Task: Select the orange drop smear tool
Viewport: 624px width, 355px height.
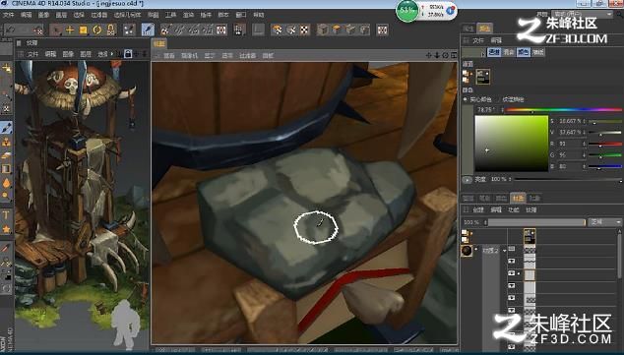Action: click(6, 183)
